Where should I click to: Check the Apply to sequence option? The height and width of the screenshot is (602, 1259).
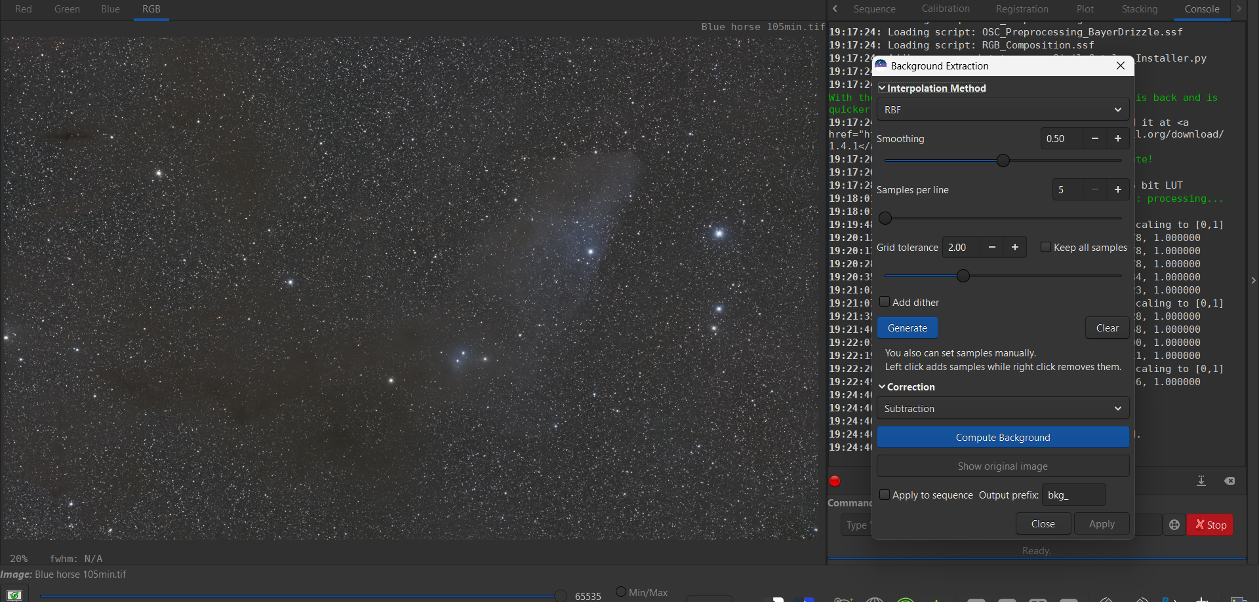[885, 495]
